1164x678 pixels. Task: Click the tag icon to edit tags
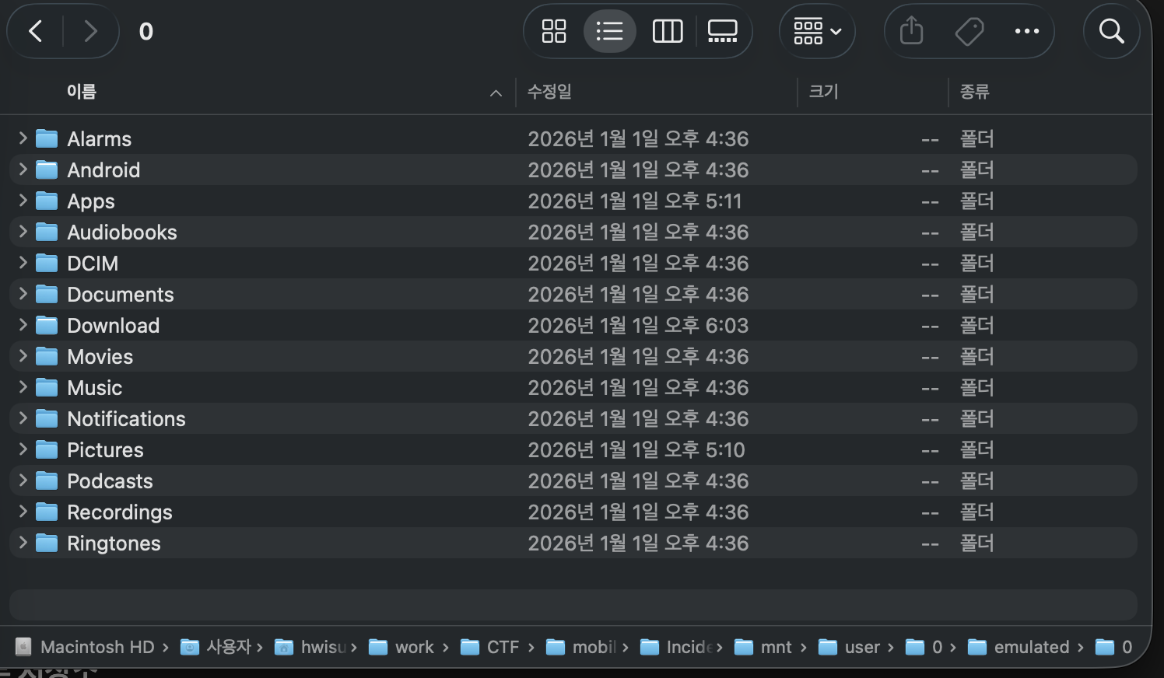coord(969,31)
